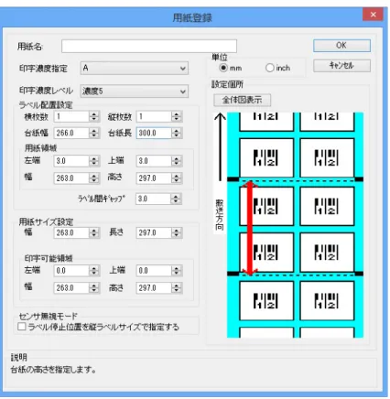Viewport: 390px width, 399px height.
Task: Click 印字可能領域 高さ spinner arrows
Action: 177,288
